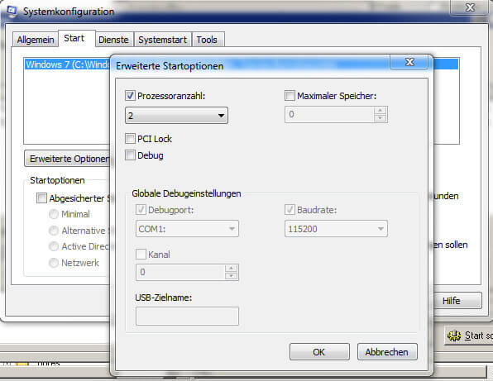Click the Startoptionen group label
The image size is (493, 381).
coord(57,180)
